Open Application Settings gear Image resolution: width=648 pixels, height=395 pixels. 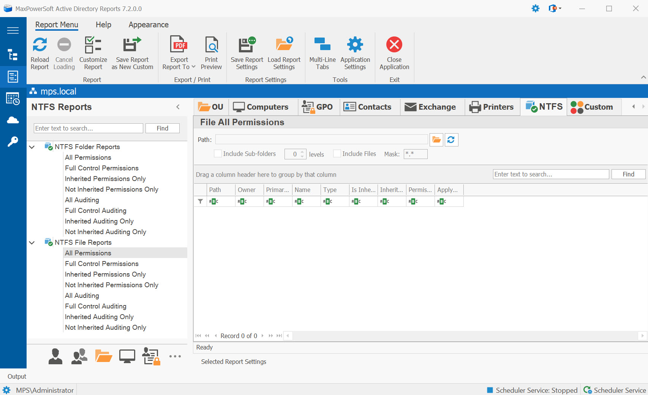click(355, 46)
